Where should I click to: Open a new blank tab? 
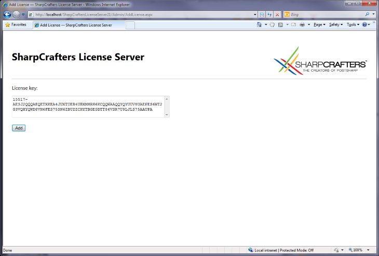(x=130, y=25)
